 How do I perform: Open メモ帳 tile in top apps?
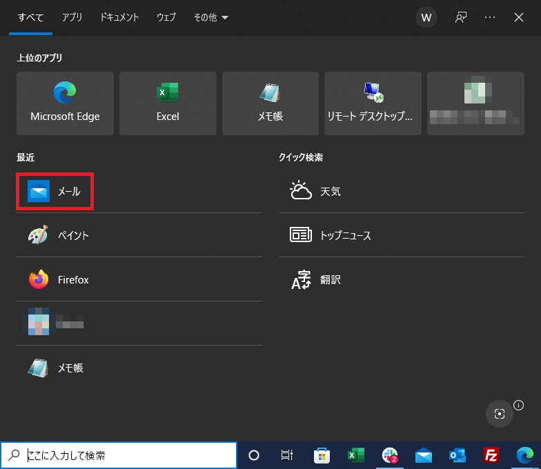270,103
